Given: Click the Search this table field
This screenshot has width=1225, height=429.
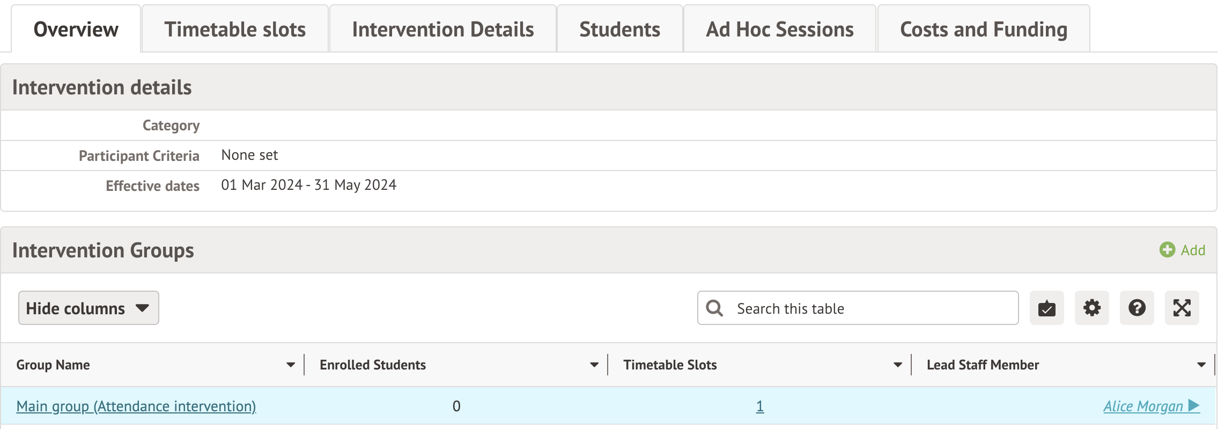Looking at the screenshot, I should 869,308.
